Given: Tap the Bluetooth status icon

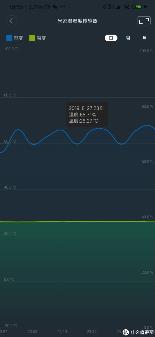Looking at the screenshot, I should point(104,7).
